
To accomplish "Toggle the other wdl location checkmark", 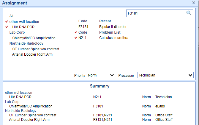I will tap(7, 21).
